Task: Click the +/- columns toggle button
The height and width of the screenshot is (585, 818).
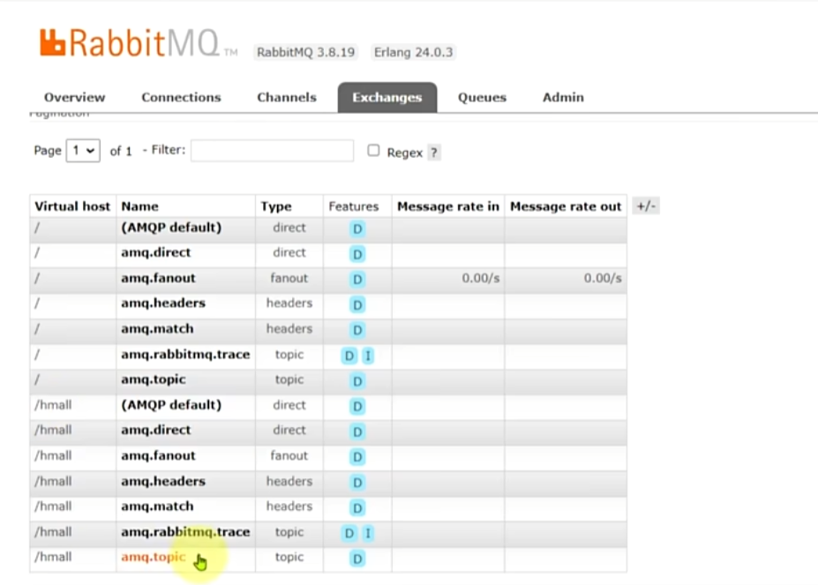Action: [646, 206]
